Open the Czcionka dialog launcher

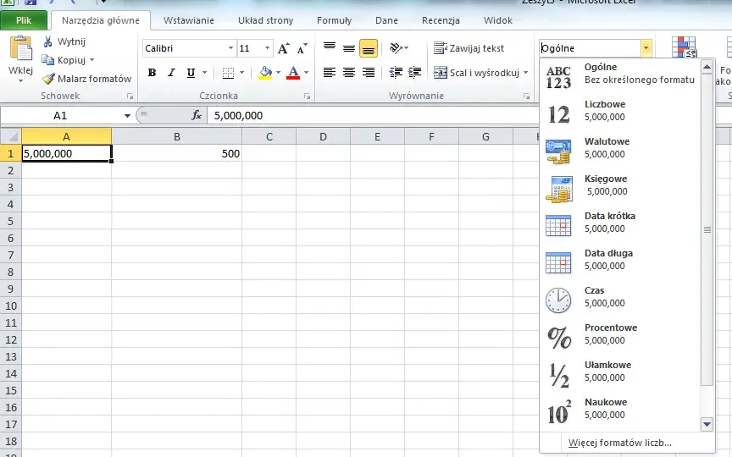coord(307,96)
